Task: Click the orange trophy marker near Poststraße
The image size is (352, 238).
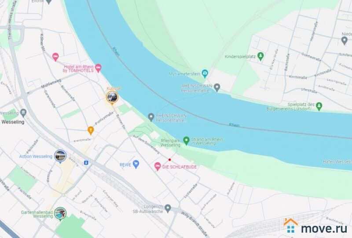Action: point(91,131)
